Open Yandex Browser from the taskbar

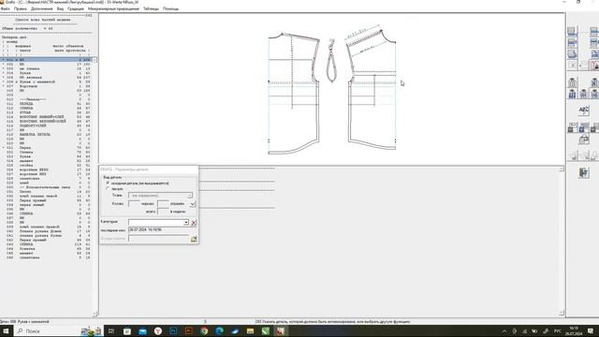point(158,330)
